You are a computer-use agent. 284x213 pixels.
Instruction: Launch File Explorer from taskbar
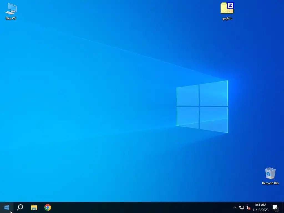tap(34, 207)
